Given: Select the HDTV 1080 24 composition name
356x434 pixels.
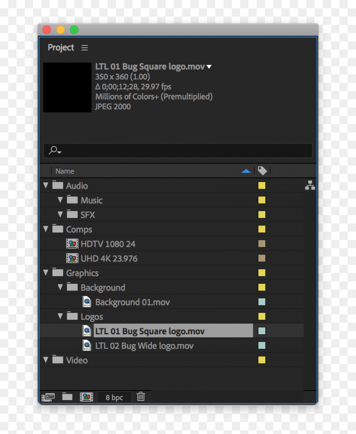Looking at the screenshot, I should click(108, 244).
